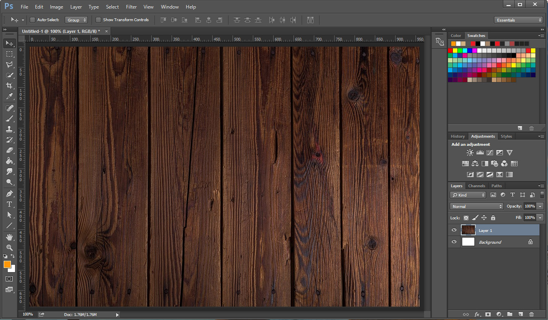The height and width of the screenshot is (320, 548).
Task: Enable the Auto-Select checkbox
Action: (33, 20)
